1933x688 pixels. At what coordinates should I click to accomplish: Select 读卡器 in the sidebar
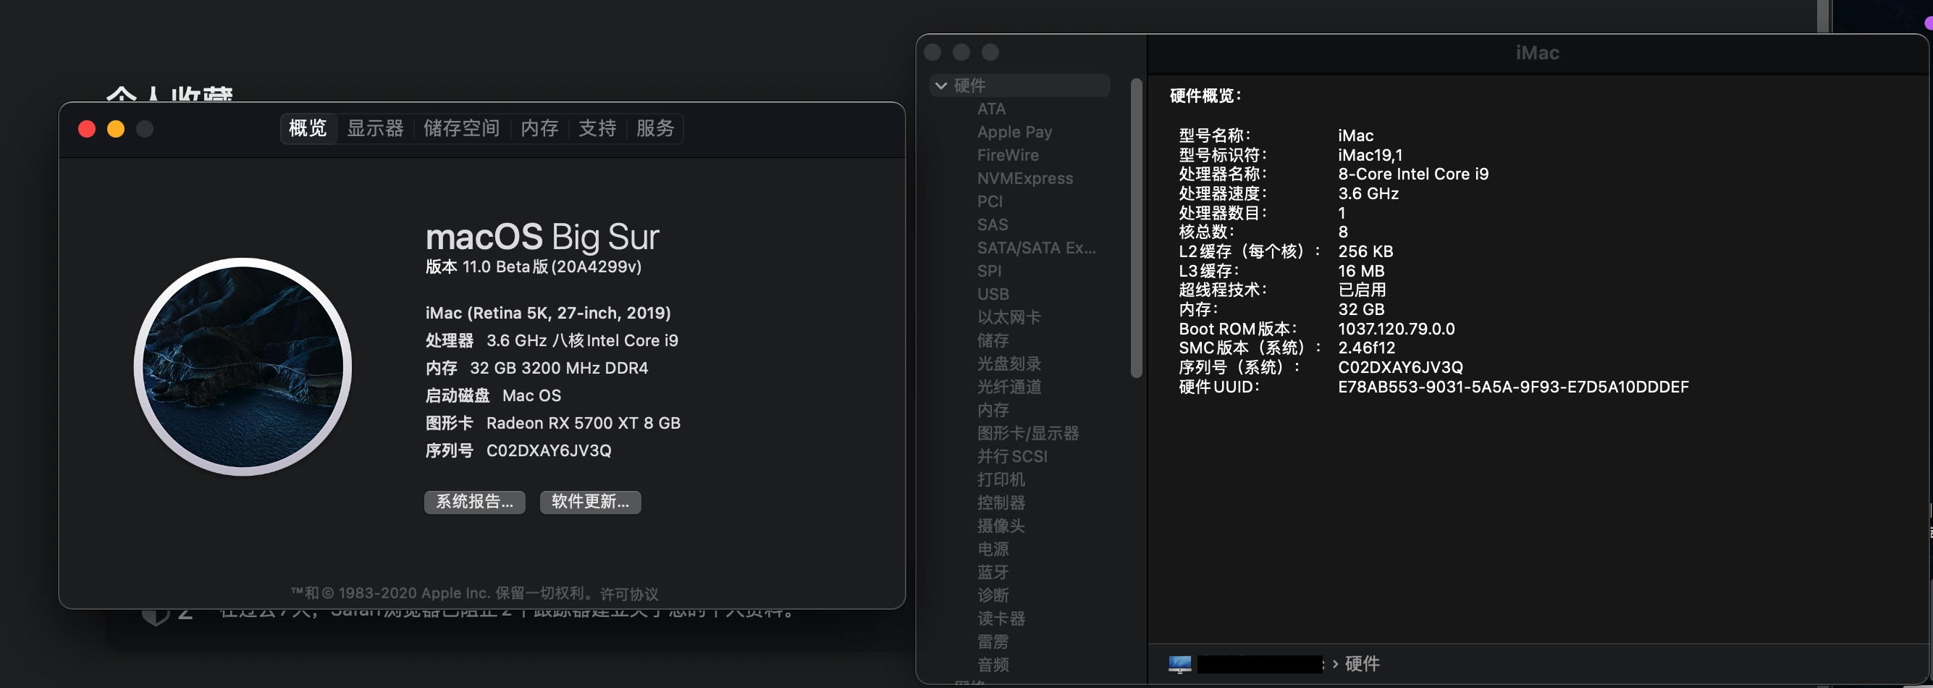(x=1001, y=619)
